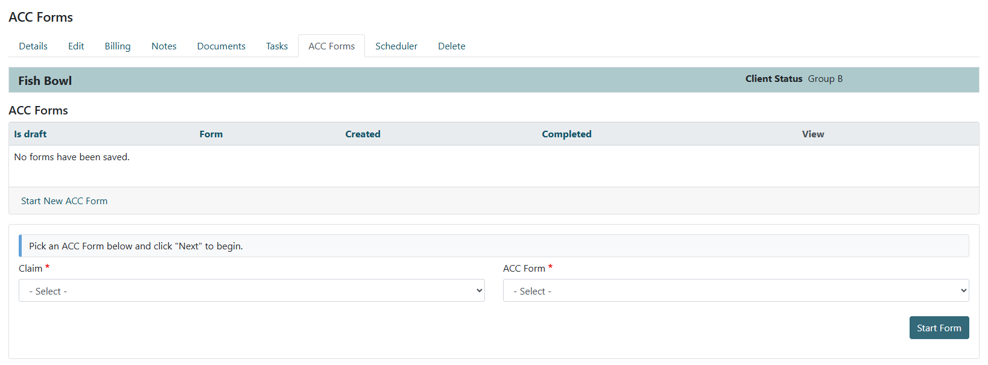988x365 pixels.
Task: Click the ACC Forms page title
Action: [41, 17]
